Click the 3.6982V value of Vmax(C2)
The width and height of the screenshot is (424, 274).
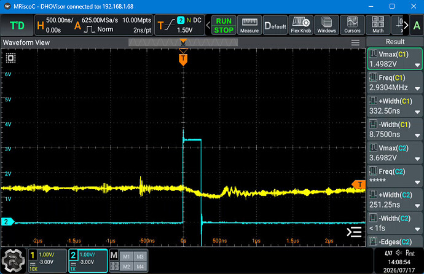[383, 158]
